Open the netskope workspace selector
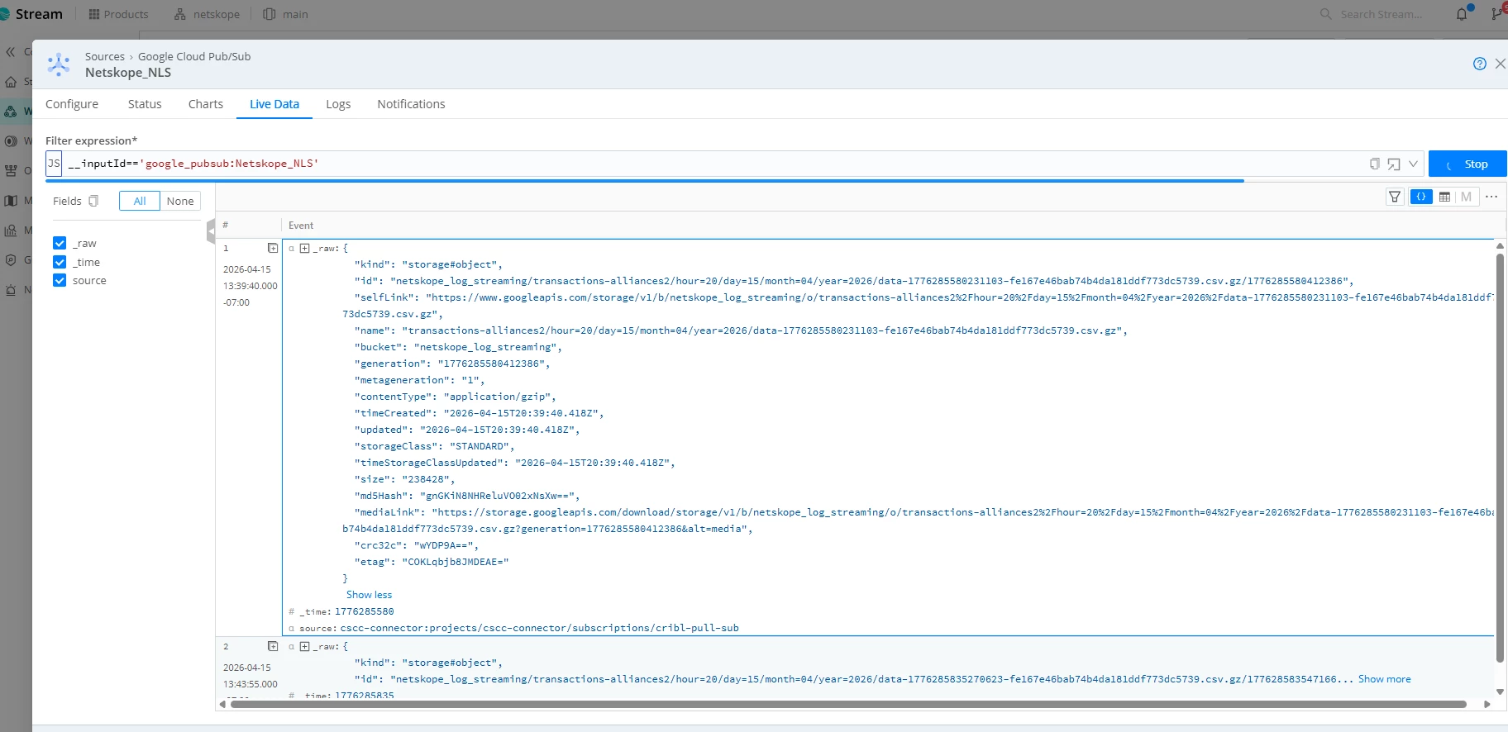Screen dimensions: 1508x732 (207, 14)
